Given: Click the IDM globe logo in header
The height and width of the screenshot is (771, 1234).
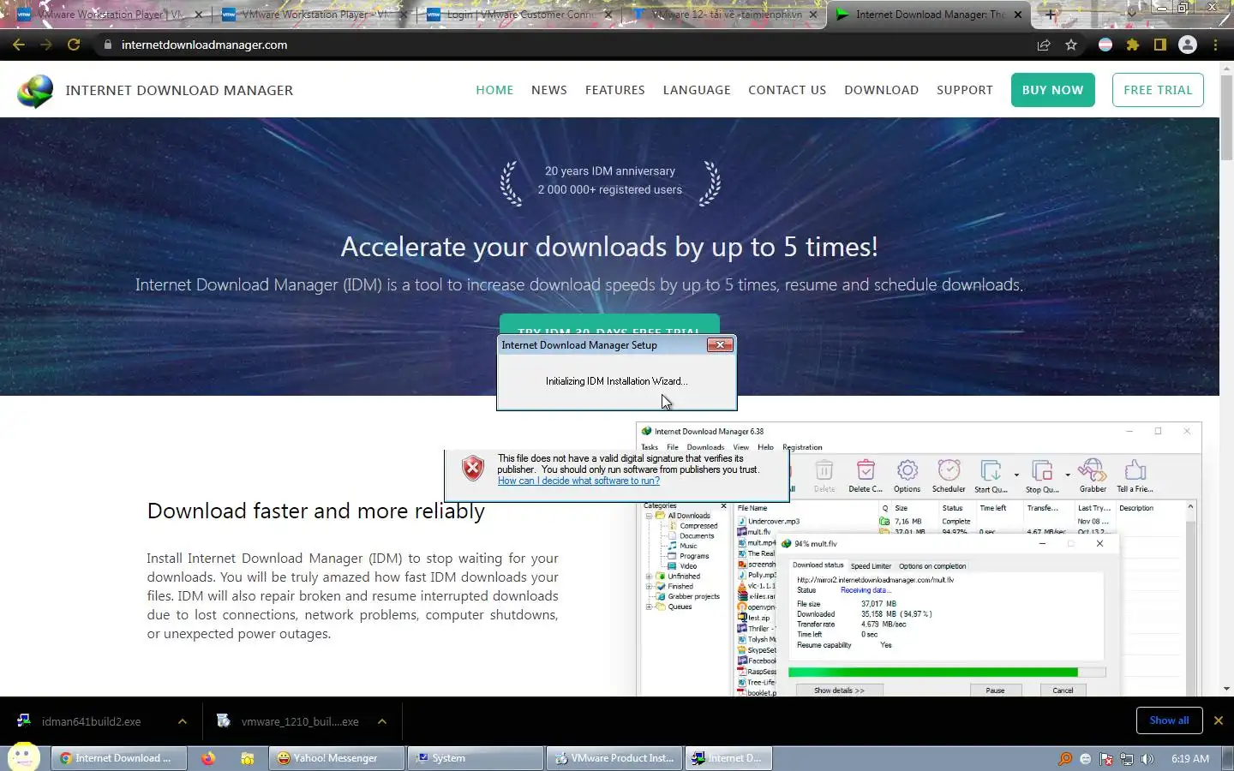Looking at the screenshot, I should [x=35, y=91].
